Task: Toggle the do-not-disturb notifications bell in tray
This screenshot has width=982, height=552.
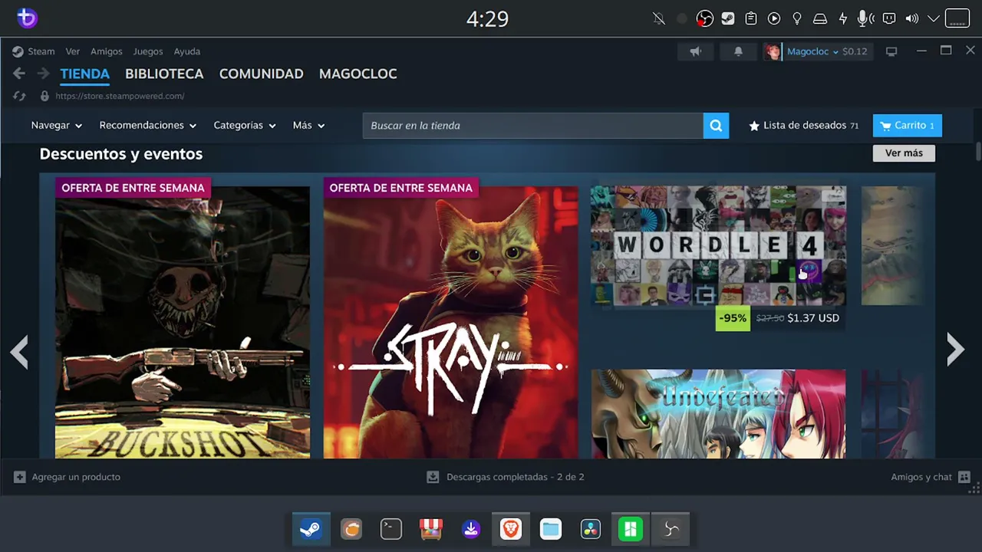Action: tap(659, 18)
